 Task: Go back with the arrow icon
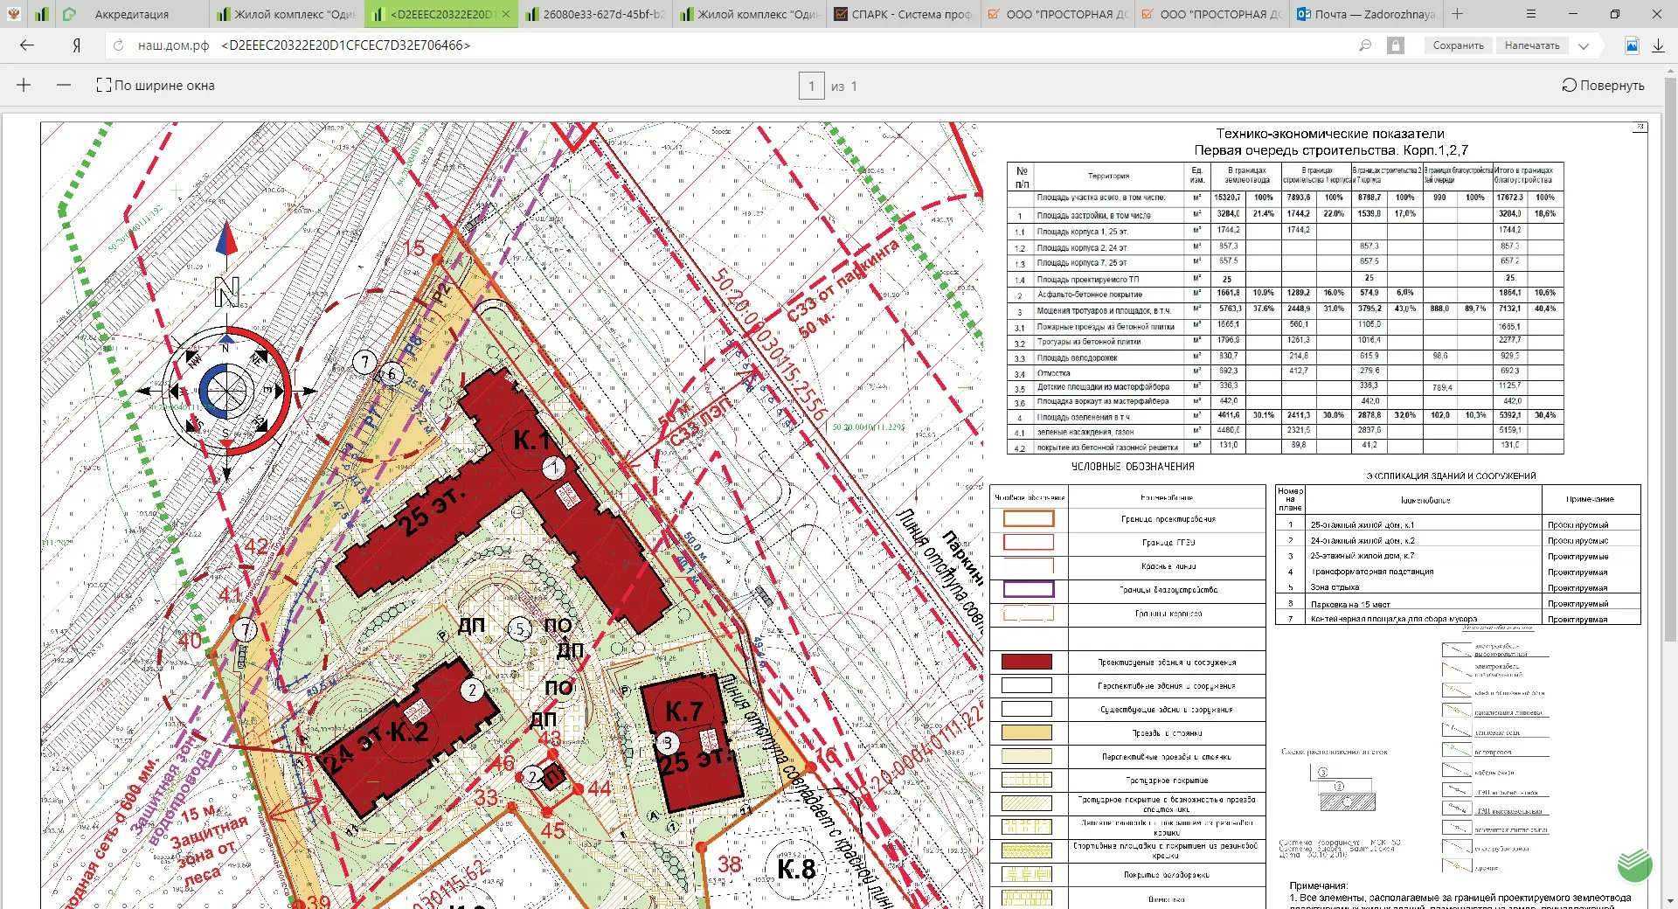click(27, 45)
